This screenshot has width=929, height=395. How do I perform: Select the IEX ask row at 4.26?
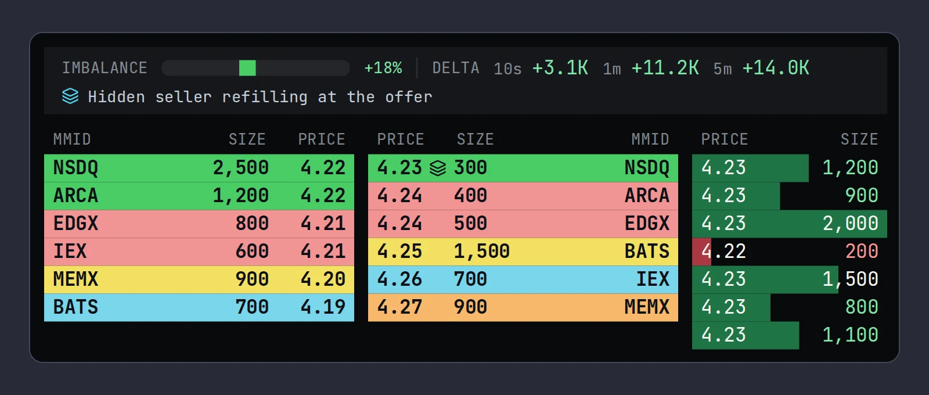(523, 279)
